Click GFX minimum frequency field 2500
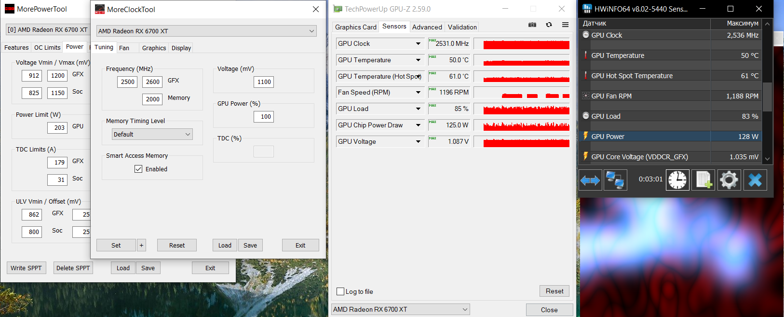The width and height of the screenshot is (784, 317). (x=127, y=82)
